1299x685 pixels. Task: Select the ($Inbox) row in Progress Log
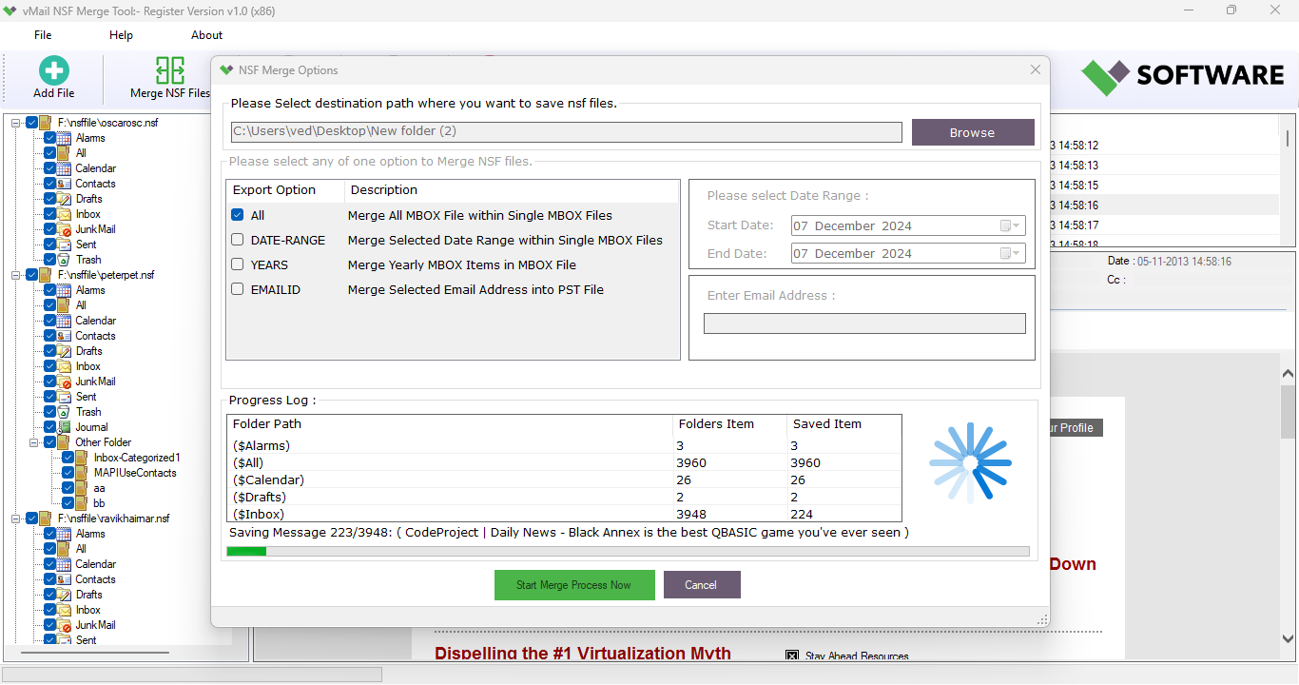564,514
